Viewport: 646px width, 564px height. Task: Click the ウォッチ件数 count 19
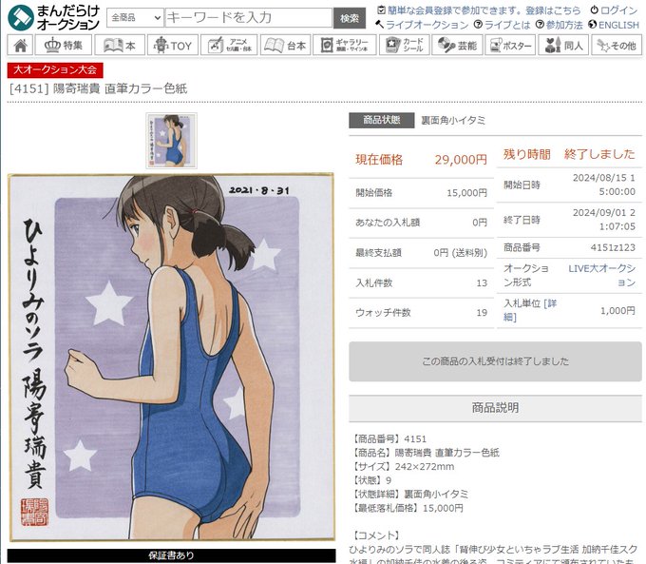click(482, 313)
